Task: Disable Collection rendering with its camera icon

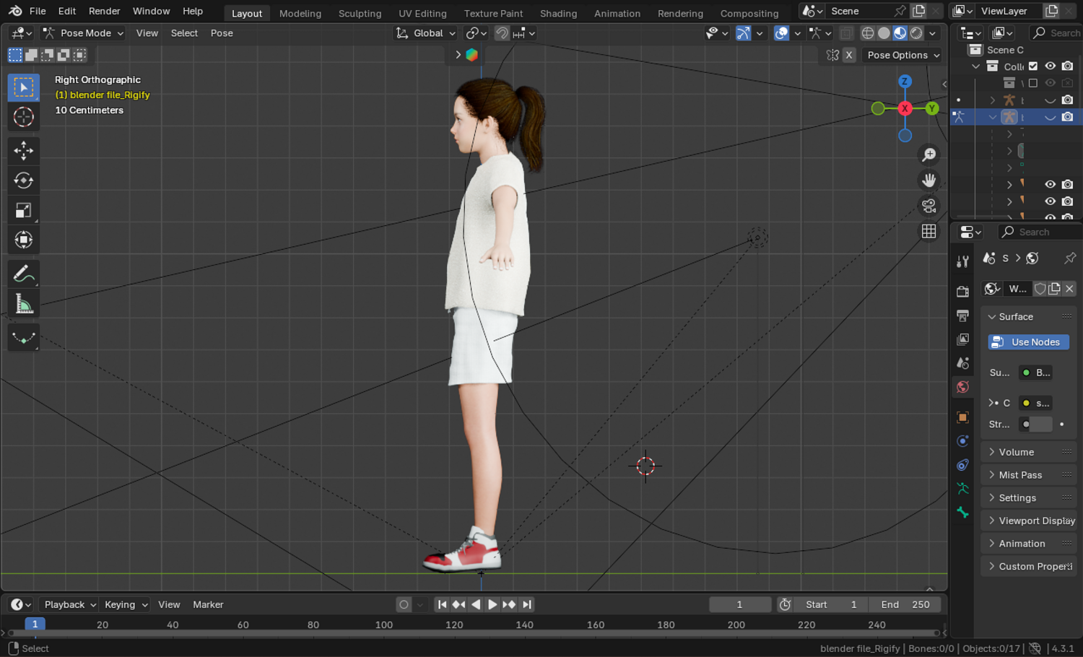Action: click(1068, 66)
